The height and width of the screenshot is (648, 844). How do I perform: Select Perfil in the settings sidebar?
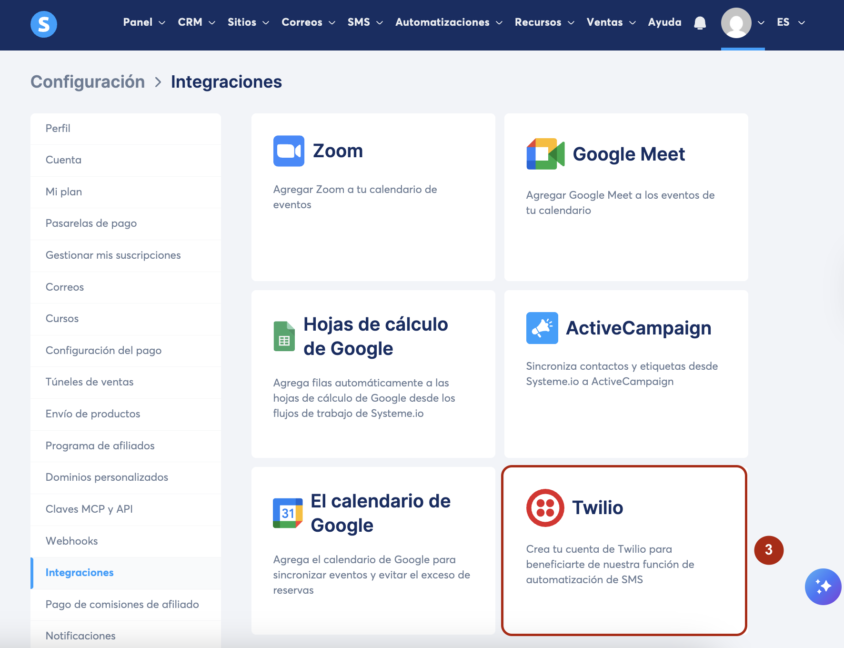[126, 129]
